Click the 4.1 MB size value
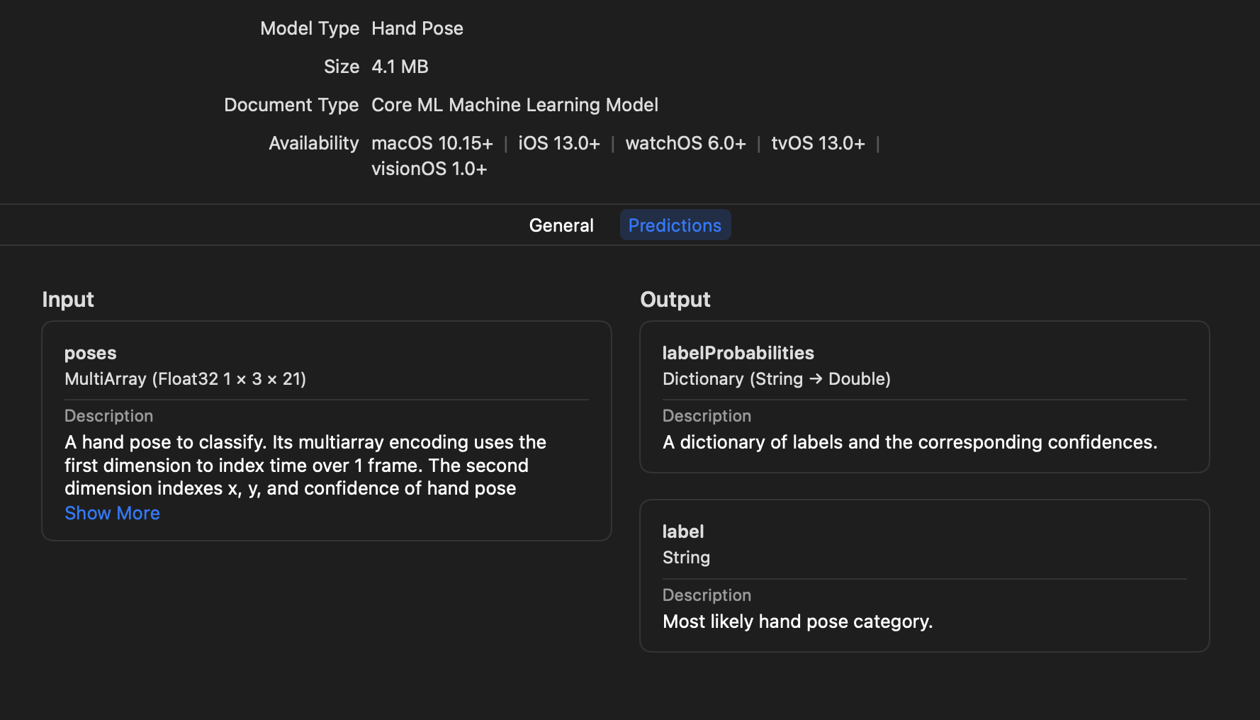The height and width of the screenshot is (720, 1260). click(x=400, y=67)
